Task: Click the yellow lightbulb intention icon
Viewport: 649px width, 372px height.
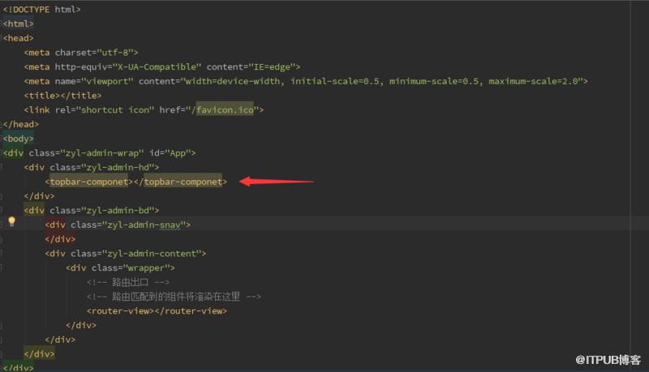Action: pos(11,221)
